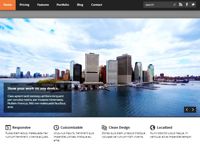Show previous slide with left arrow
Screen dimensions: 200x147
(187, 110)
